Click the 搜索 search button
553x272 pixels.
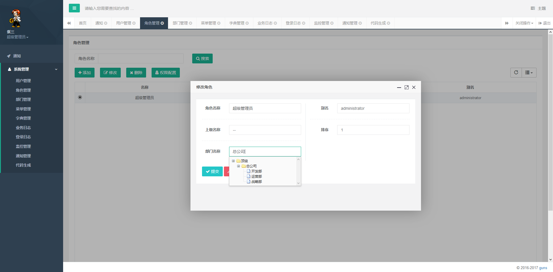202,58
